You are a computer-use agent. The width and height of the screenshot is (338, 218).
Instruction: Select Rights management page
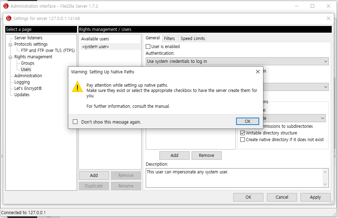coord(33,57)
